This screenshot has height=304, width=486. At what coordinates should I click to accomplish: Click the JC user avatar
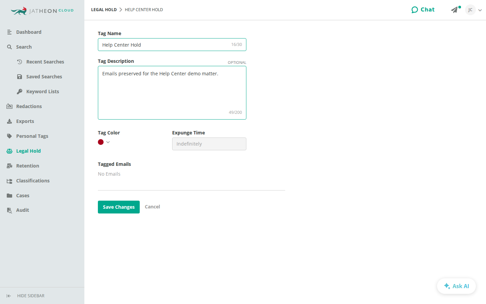click(x=470, y=10)
